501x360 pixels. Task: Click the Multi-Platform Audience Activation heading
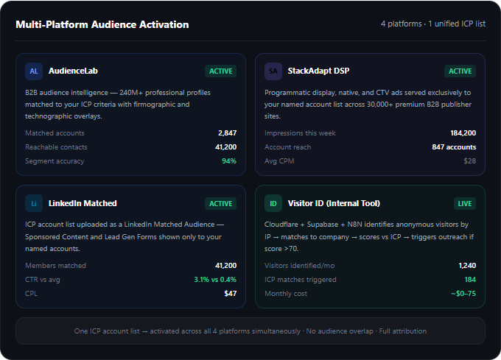point(102,24)
